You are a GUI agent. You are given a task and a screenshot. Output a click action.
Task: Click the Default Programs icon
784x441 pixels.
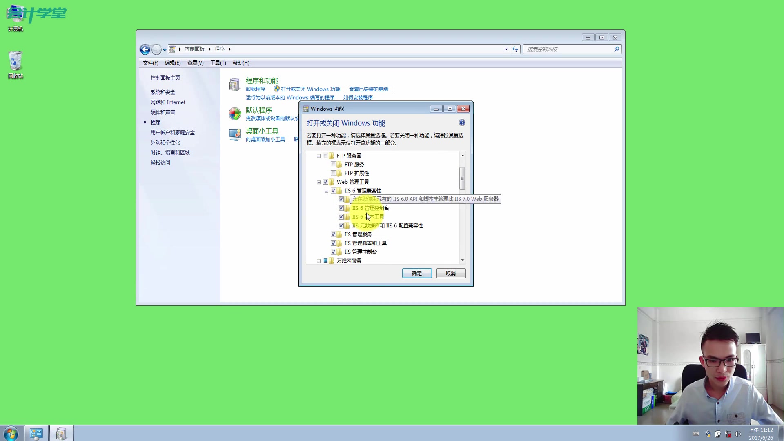235,114
